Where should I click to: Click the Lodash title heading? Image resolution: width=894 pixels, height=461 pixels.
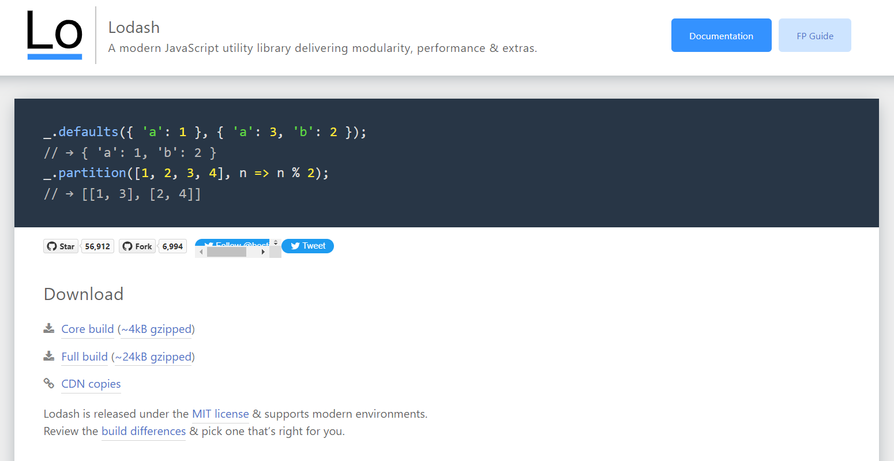pos(134,27)
